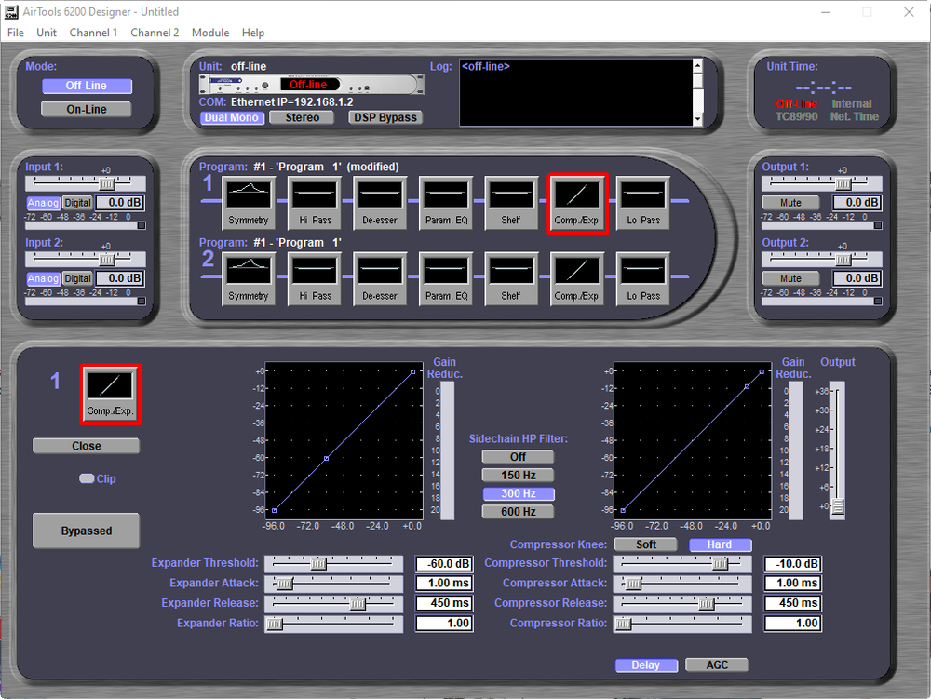The width and height of the screenshot is (931, 699).
Task: Adjust the Expander Release slider
Action: [357, 602]
